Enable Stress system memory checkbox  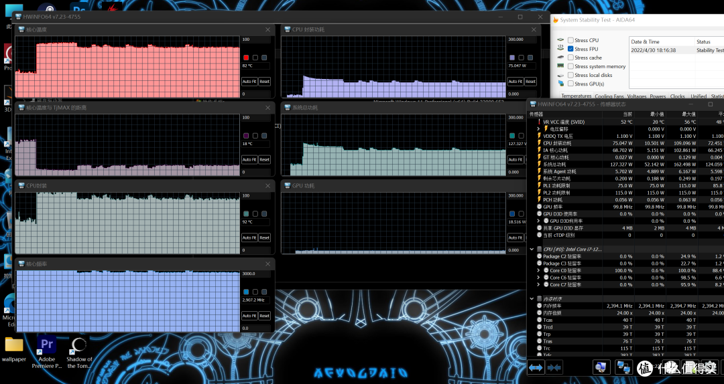tap(570, 66)
